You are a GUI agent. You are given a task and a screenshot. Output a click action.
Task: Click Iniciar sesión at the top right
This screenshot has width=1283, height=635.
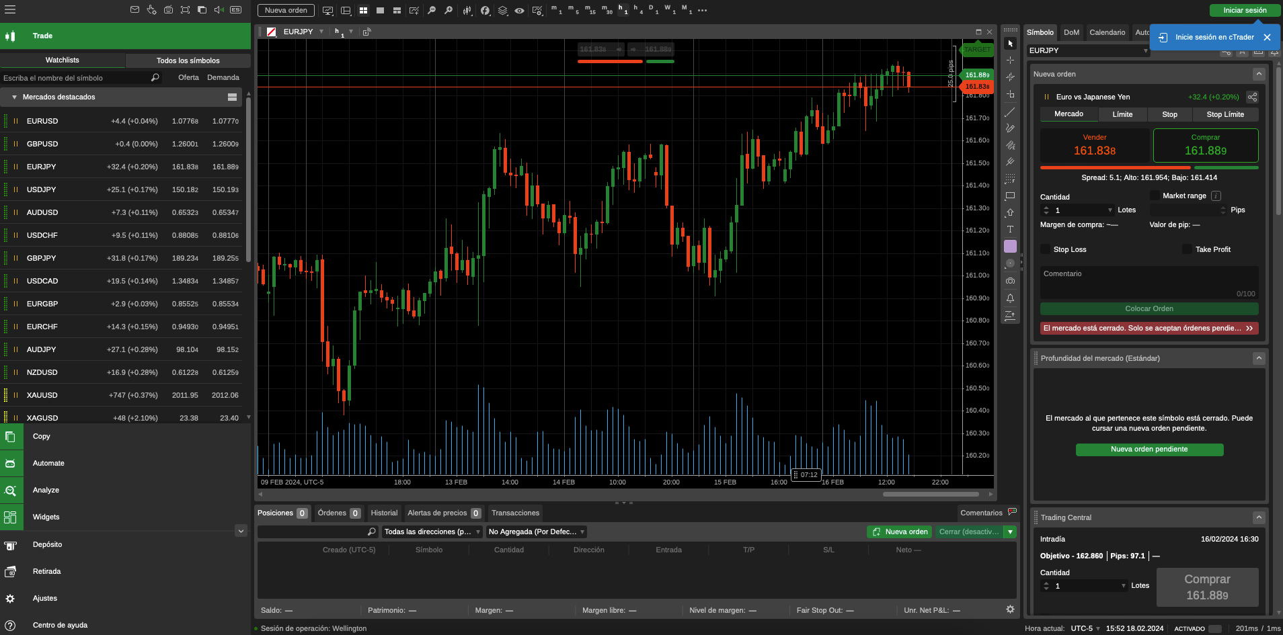click(x=1243, y=10)
